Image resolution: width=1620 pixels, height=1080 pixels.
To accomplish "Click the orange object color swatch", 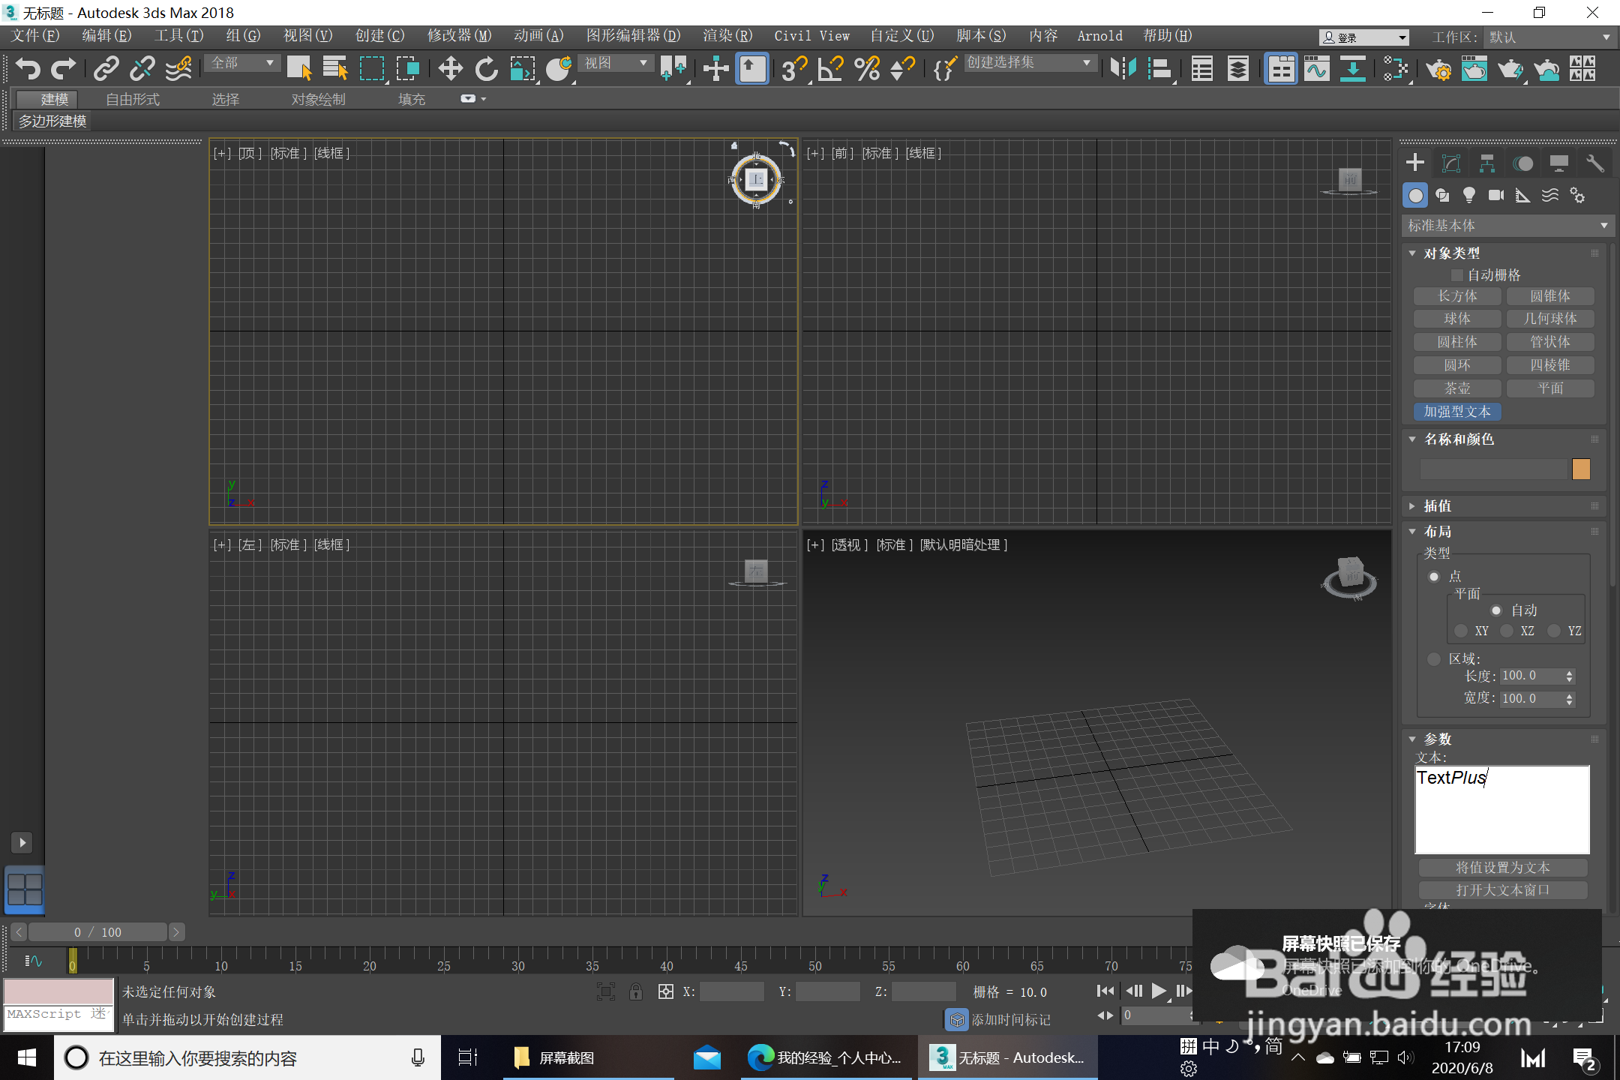I will 1581,469.
